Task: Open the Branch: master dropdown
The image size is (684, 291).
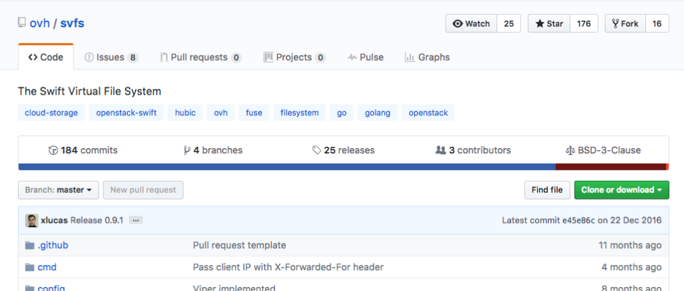Action: (x=59, y=190)
